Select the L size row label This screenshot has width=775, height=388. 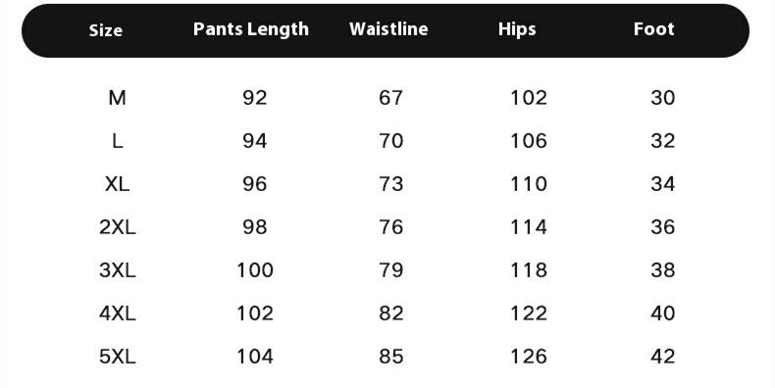pos(117,141)
